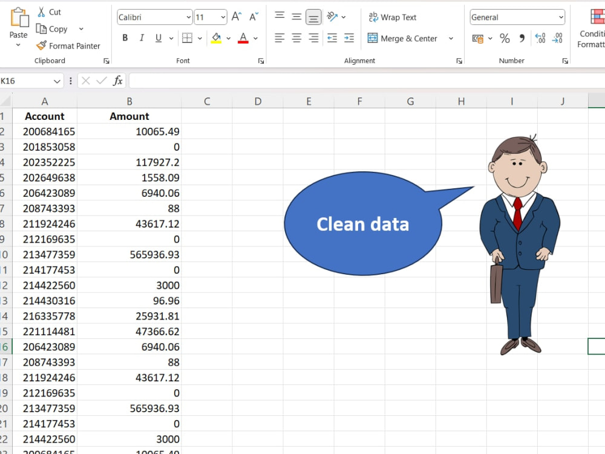605x454 pixels.
Task: Align text left
Action: [280, 38]
